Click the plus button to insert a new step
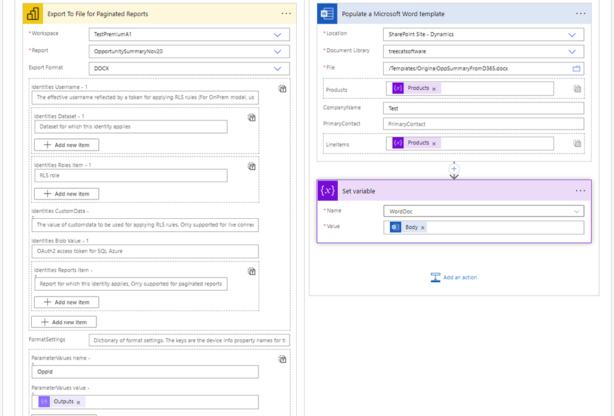This screenshot has height=416, width=614. (454, 170)
